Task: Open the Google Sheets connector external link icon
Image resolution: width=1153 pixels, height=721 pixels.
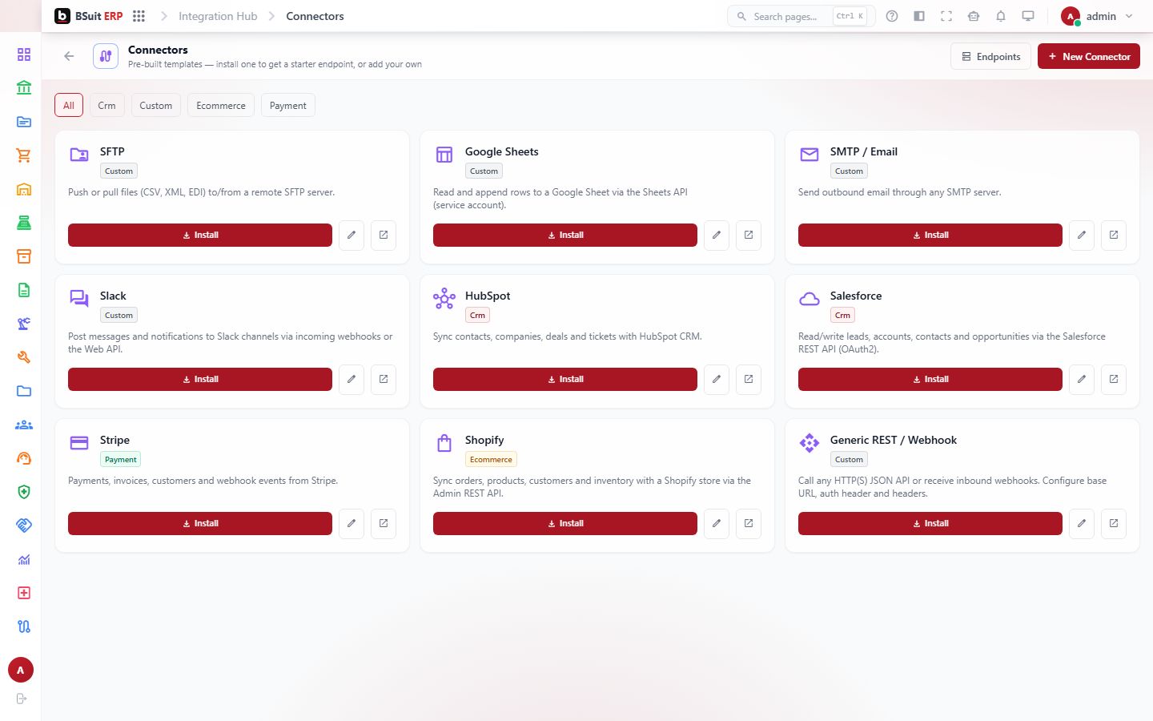Action: coord(749,235)
